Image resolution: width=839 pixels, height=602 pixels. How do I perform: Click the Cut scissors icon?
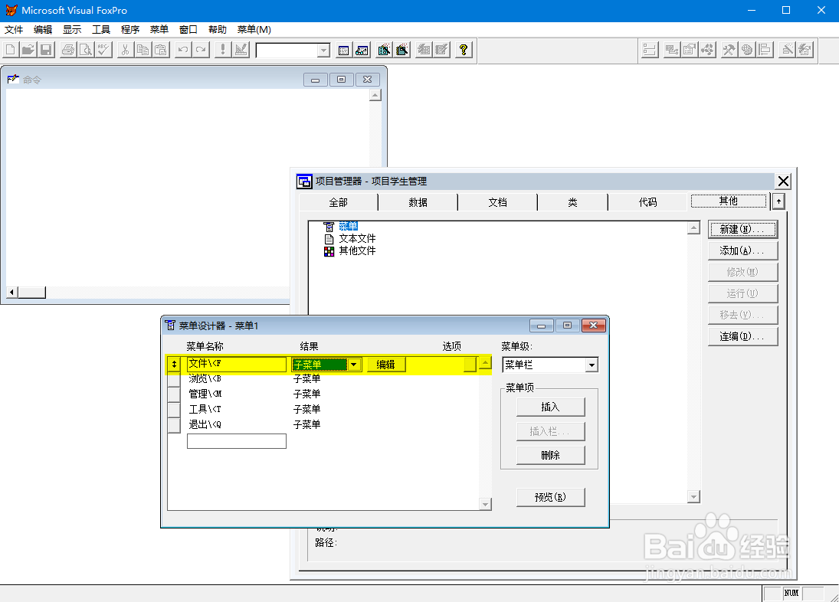(x=125, y=51)
